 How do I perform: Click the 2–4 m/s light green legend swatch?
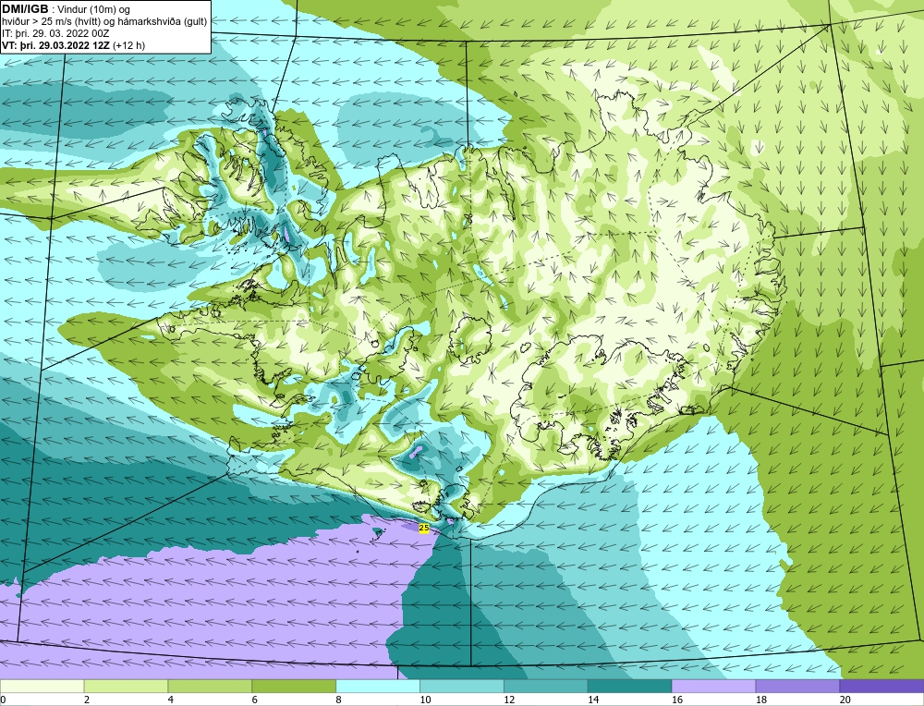tap(126, 687)
